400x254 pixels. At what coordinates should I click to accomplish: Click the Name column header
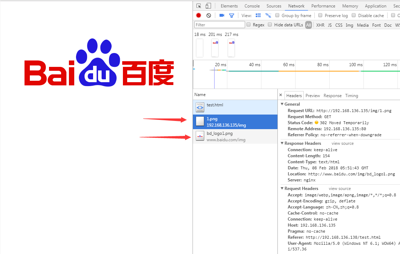click(x=235, y=95)
